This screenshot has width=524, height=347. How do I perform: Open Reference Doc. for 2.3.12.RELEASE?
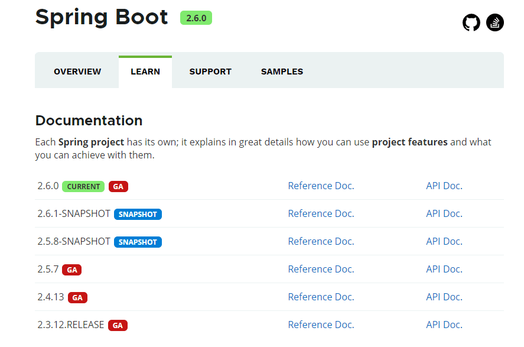pyautogui.click(x=321, y=325)
